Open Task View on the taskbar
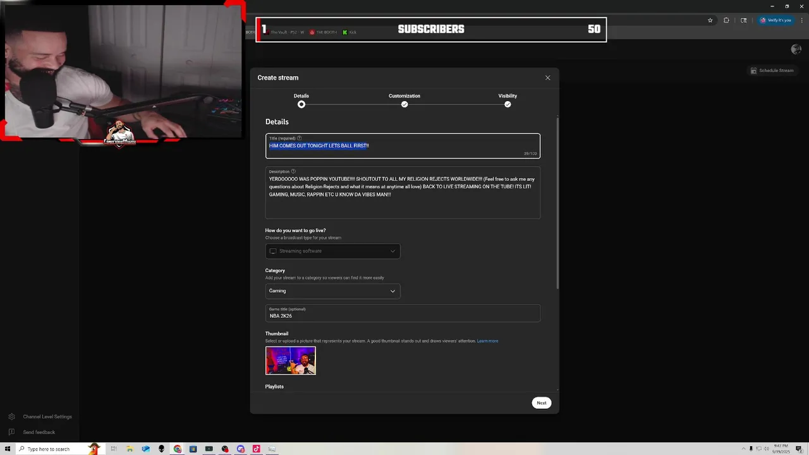809x455 pixels. [x=114, y=449]
